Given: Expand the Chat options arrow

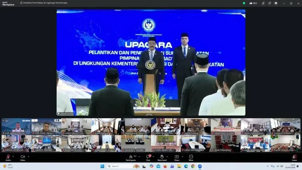Looking at the screenshot, I should click(153, 157).
